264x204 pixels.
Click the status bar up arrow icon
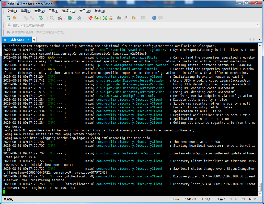point(231,199)
